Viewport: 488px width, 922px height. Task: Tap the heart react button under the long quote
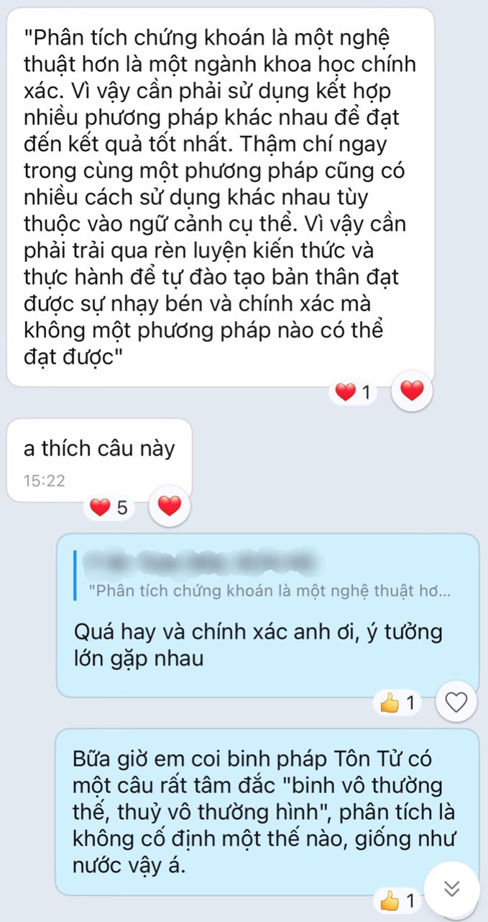pyautogui.click(x=412, y=392)
